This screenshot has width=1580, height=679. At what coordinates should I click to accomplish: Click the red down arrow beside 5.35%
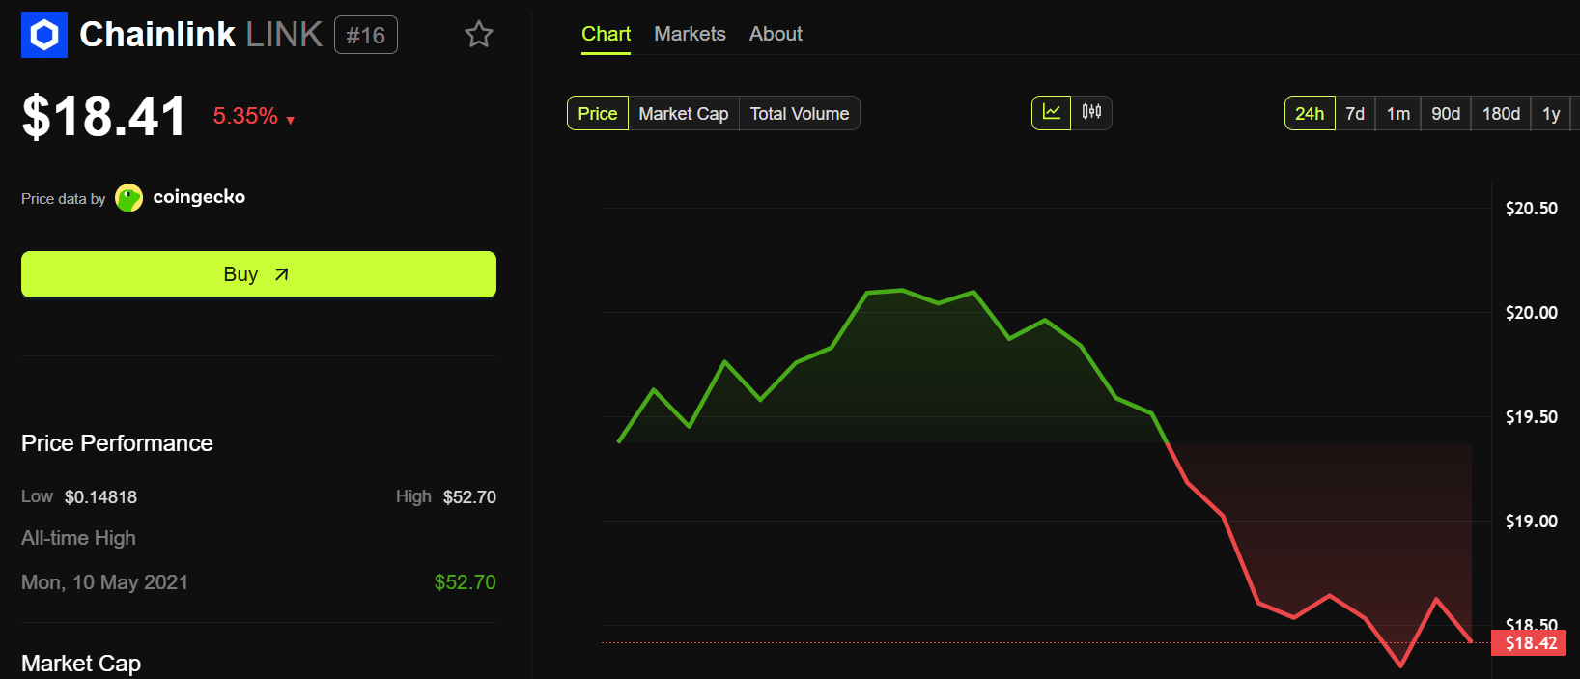click(290, 121)
